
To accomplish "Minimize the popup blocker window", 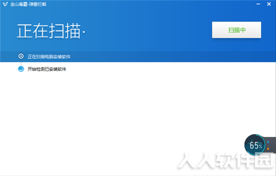I will [258, 4].
